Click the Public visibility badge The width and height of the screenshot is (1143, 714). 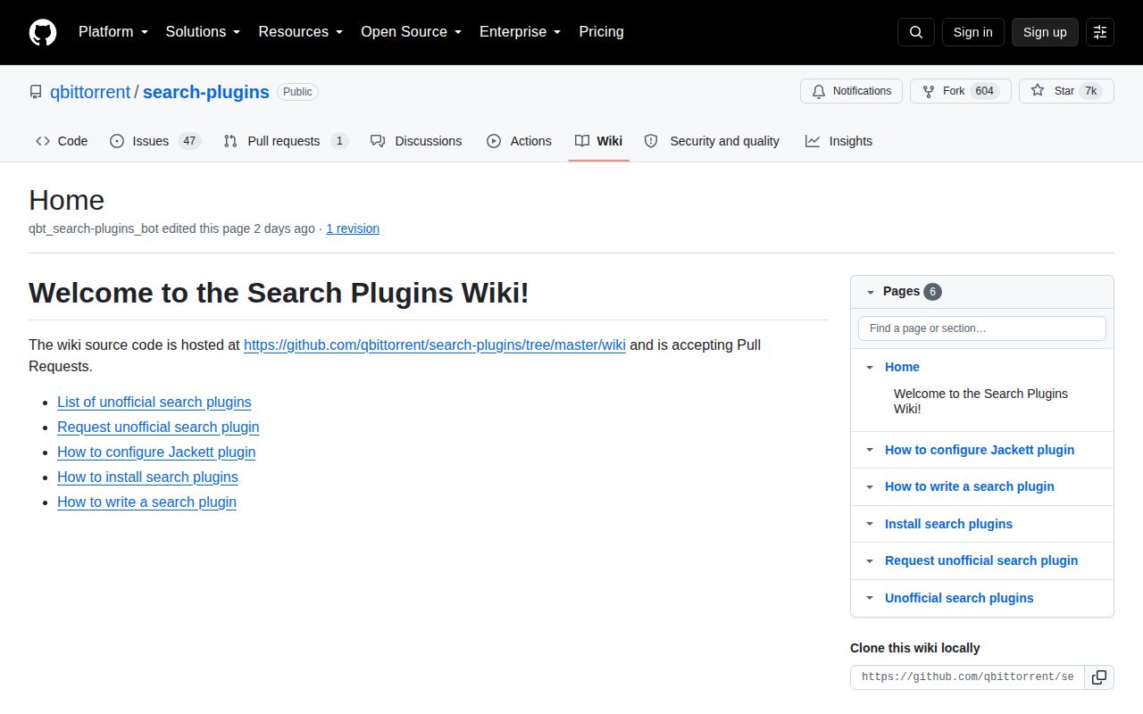(x=297, y=92)
